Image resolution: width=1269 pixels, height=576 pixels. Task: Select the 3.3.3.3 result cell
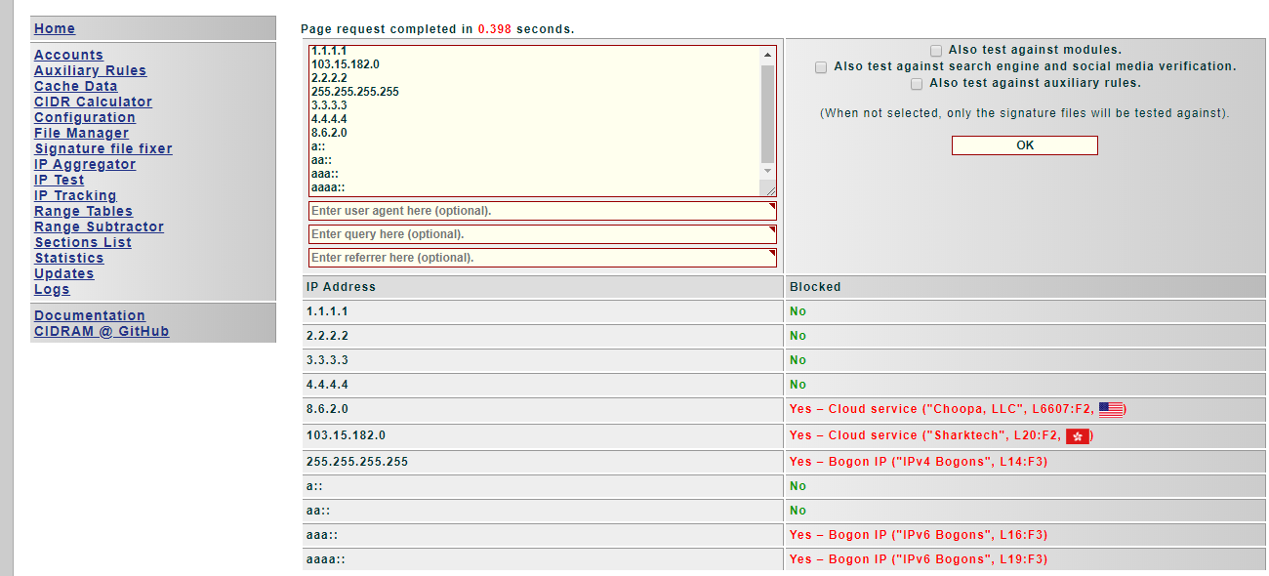(543, 361)
